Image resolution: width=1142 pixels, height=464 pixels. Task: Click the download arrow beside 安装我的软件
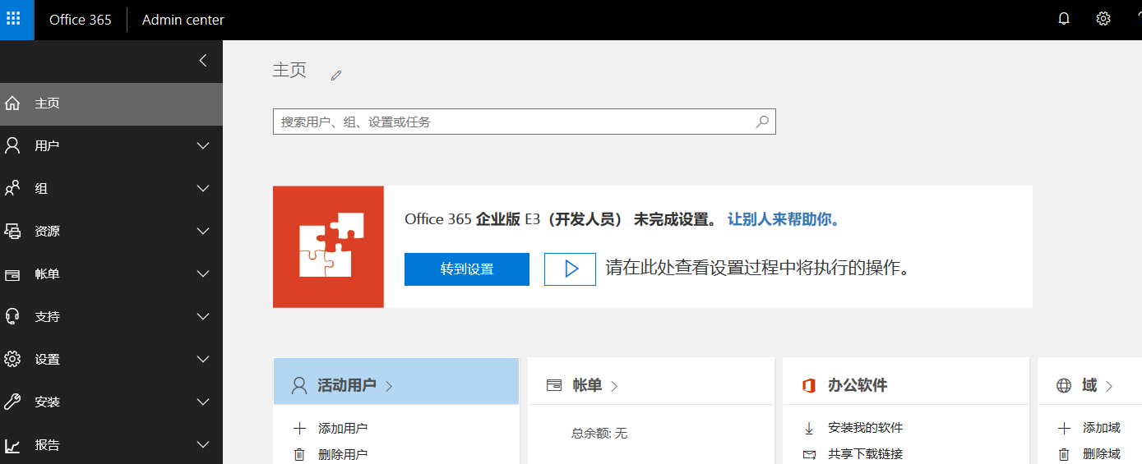coord(809,428)
